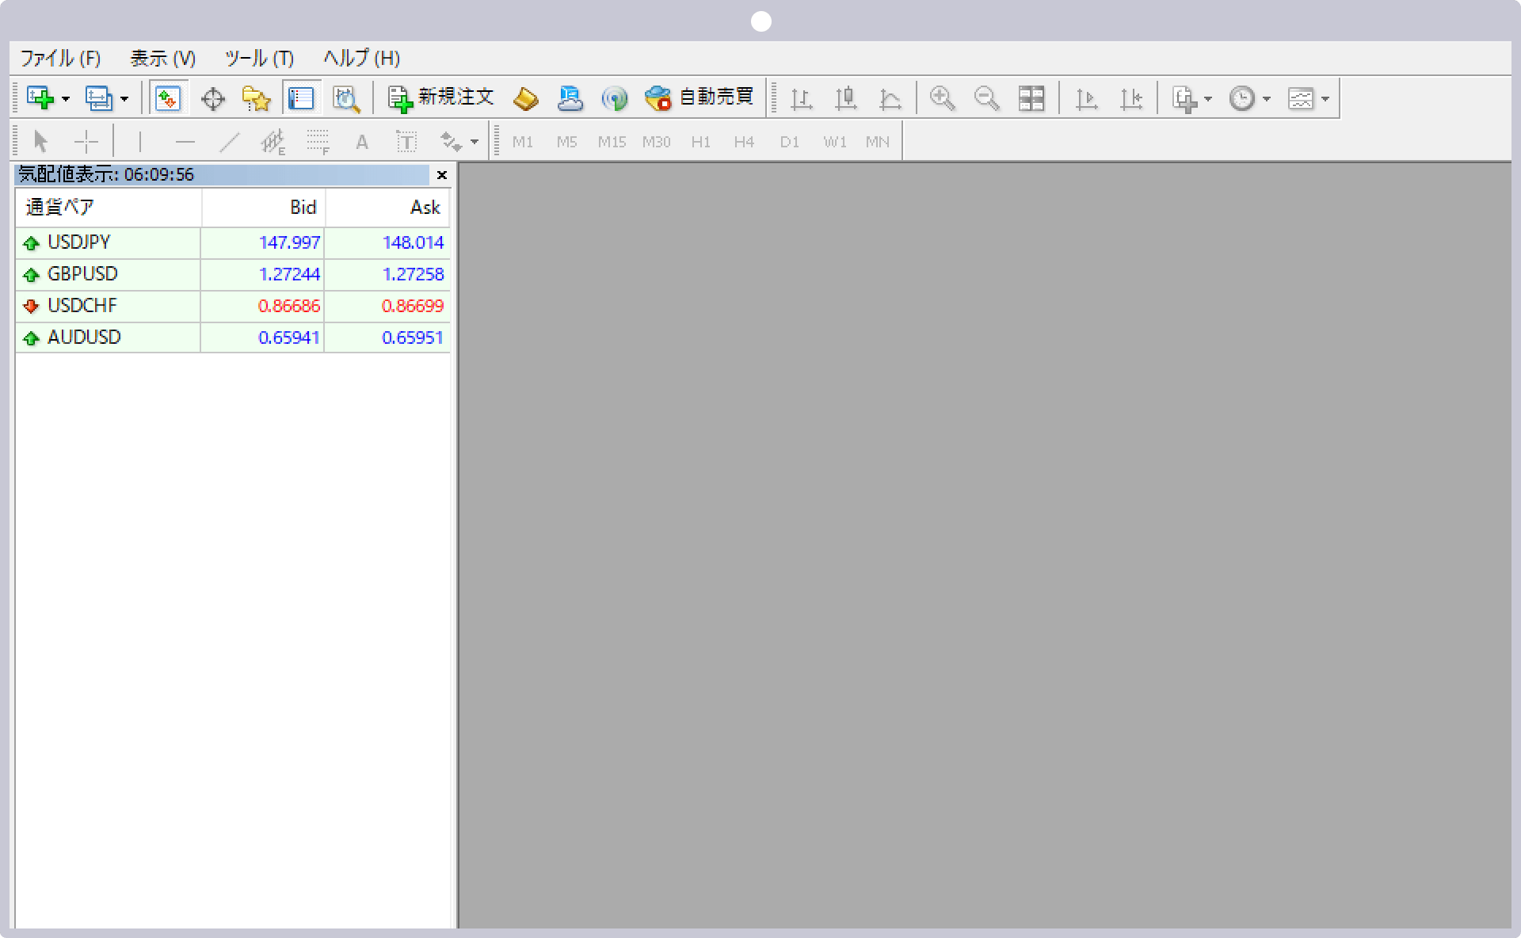Open the 表示 (V) menu
This screenshot has height=938, width=1521.
coord(162,58)
